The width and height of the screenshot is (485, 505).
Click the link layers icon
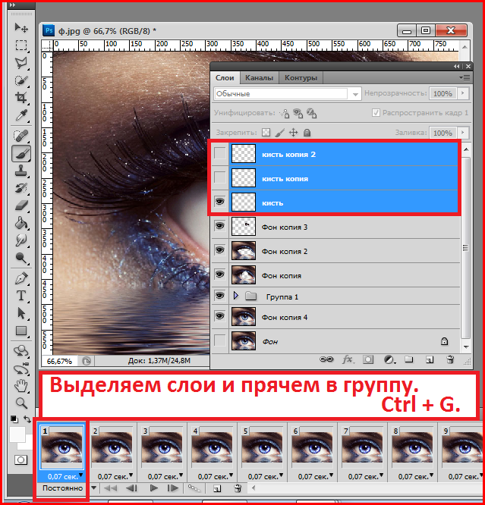(x=326, y=359)
